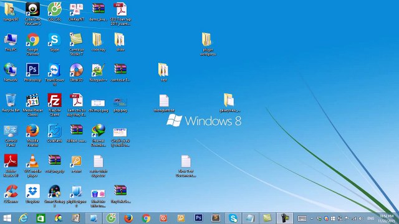Open the volume control in tray

pos(361,218)
